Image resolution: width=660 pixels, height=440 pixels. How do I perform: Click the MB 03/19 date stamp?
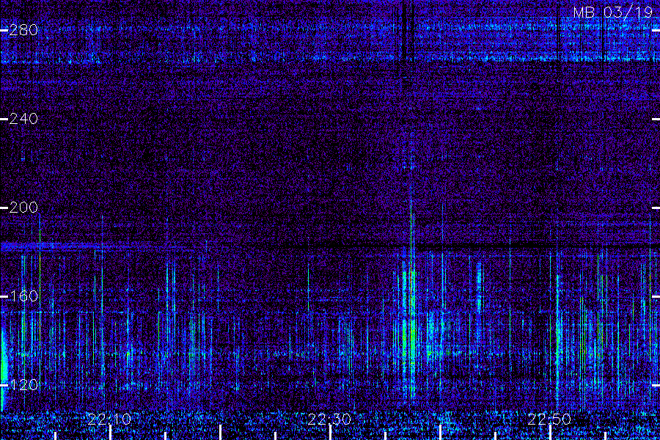[613, 12]
